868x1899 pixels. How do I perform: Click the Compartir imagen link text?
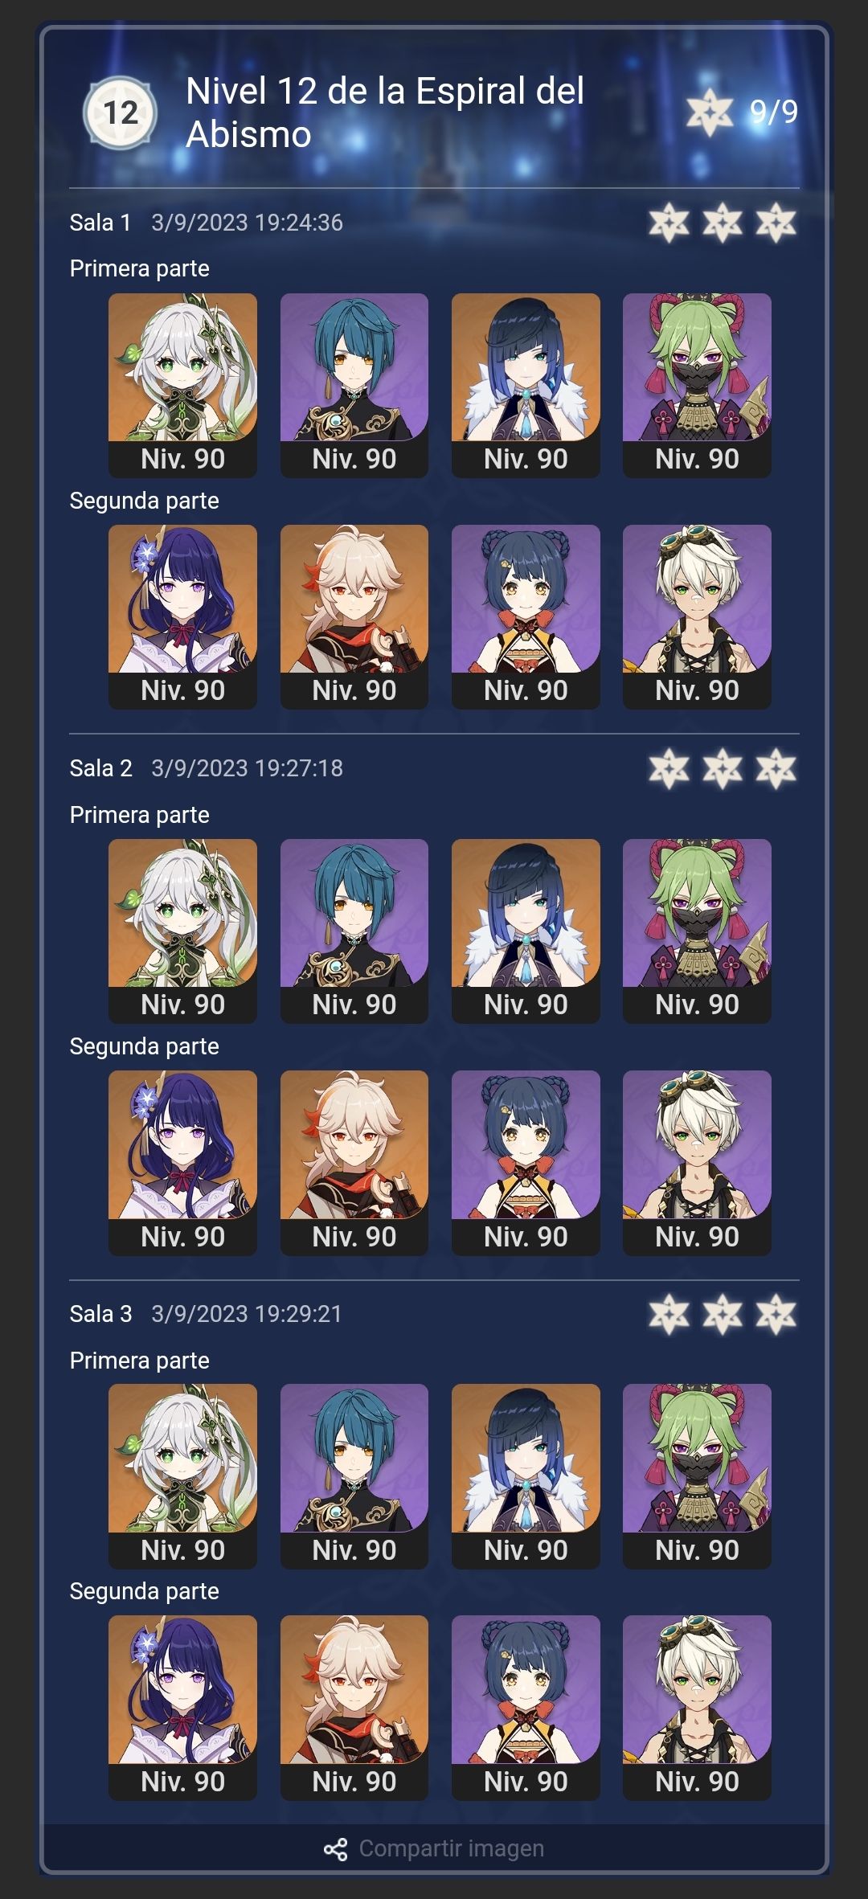click(x=452, y=1848)
